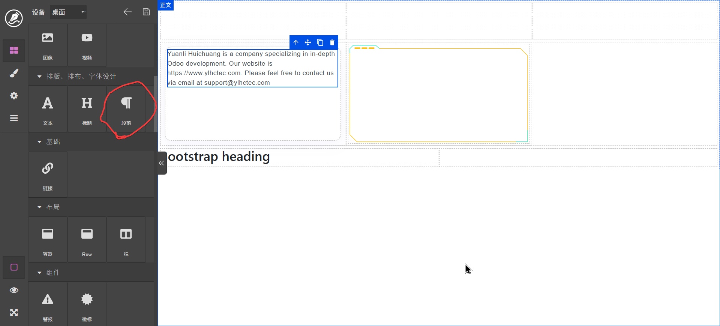The image size is (720, 326).
Task: Add a Paragraph (段落) block
Action: [x=126, y=109]
